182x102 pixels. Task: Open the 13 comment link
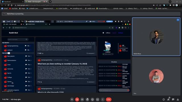[90, 53]
